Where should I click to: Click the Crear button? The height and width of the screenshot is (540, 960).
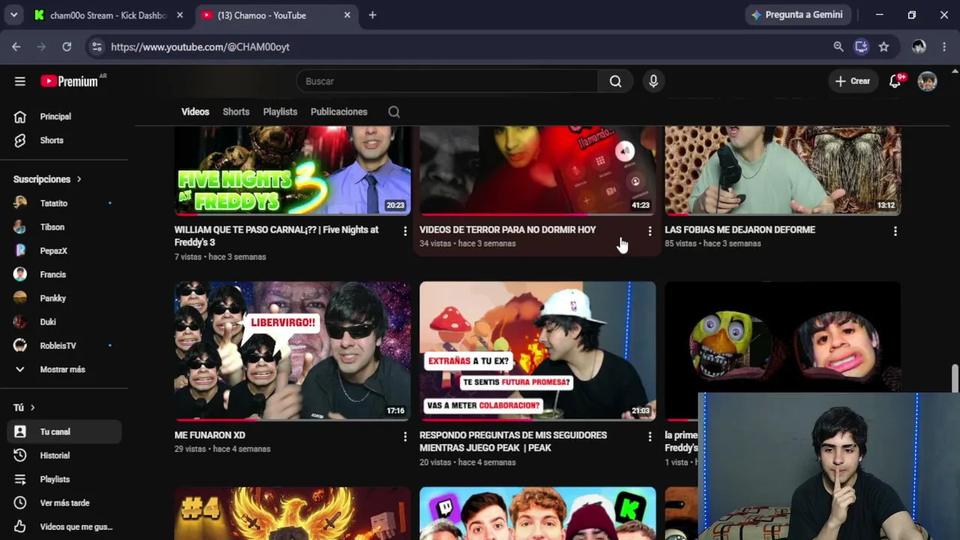853,81
